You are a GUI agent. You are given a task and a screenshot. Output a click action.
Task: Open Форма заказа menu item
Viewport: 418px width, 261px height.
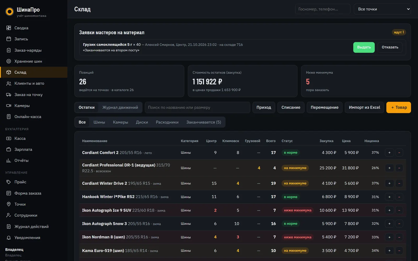tap(34, 193)
